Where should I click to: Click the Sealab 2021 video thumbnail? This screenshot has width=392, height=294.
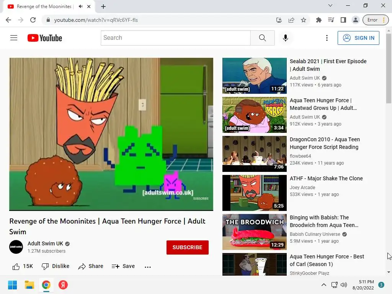tap(255, 76)
